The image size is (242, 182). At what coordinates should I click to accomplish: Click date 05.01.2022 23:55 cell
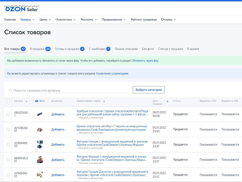point(159,130)
